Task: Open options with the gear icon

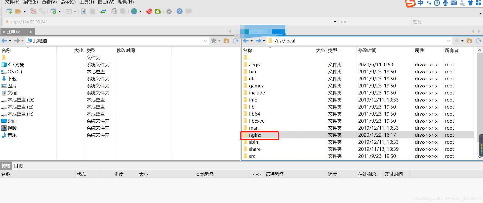Action: point(169,11)
